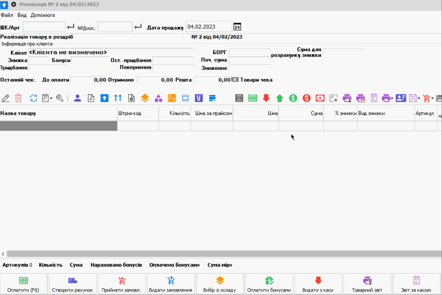442x295 pixels.
Task: Click the gray sigma sum icon
Action: pos(239,98)
